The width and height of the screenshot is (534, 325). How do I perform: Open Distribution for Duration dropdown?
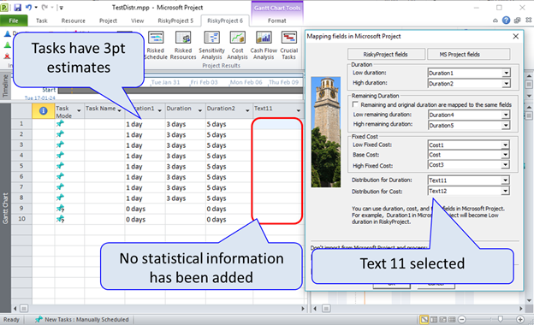(x=506, y=180)
